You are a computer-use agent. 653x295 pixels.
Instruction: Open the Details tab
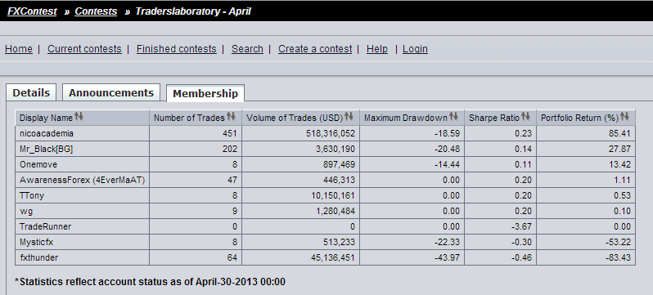pos(31,92)
